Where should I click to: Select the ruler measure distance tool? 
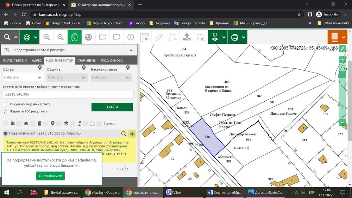tap(158, 37)
